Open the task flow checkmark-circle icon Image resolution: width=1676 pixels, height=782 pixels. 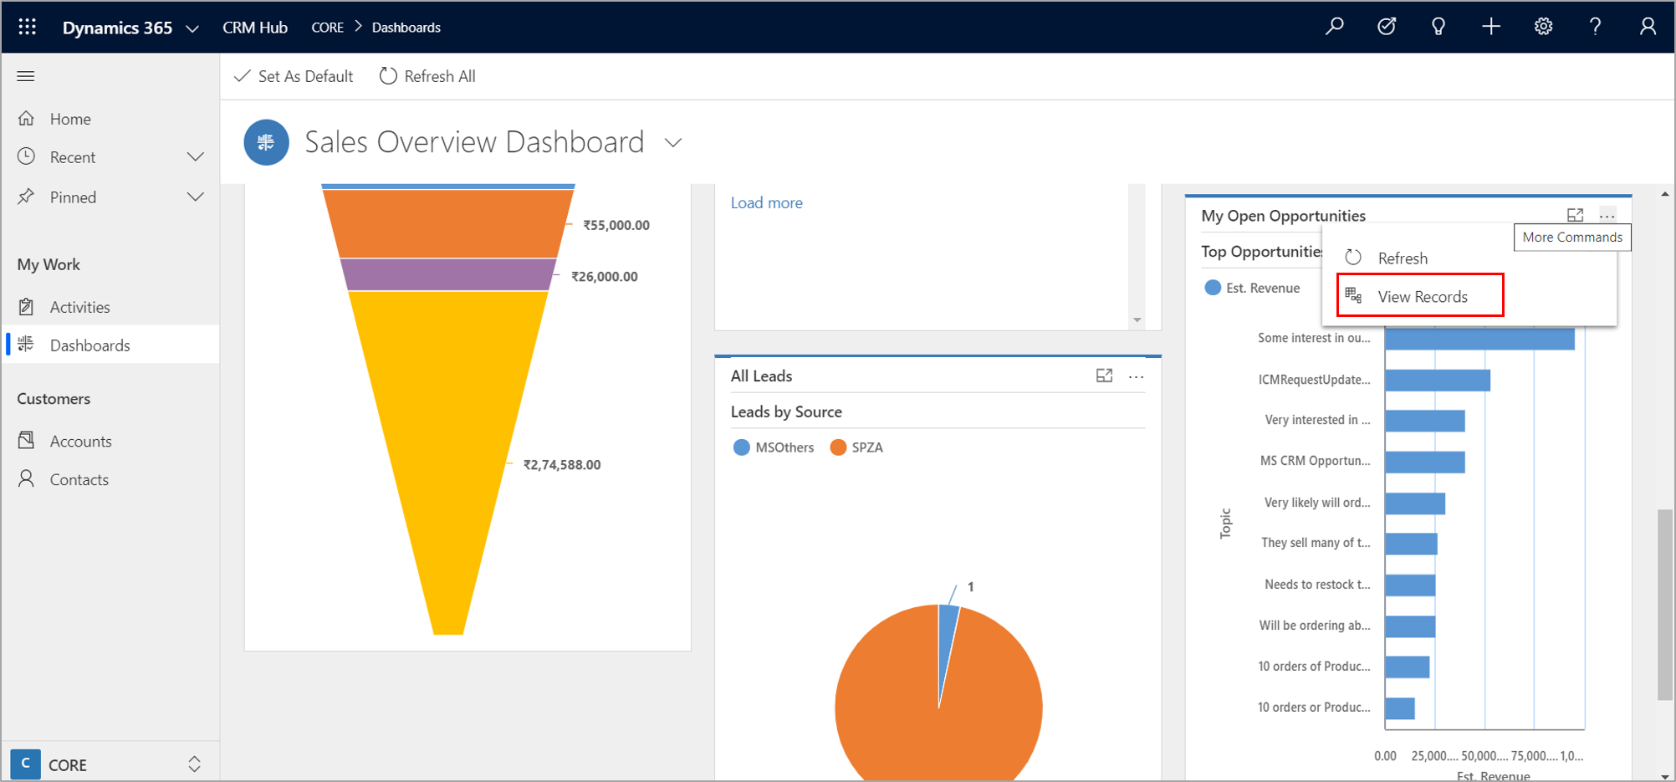1387,27
